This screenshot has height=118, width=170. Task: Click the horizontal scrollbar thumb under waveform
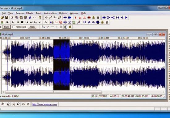click(53, 92)
